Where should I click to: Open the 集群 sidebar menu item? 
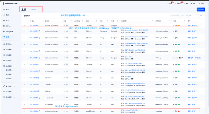click(7, 15)
